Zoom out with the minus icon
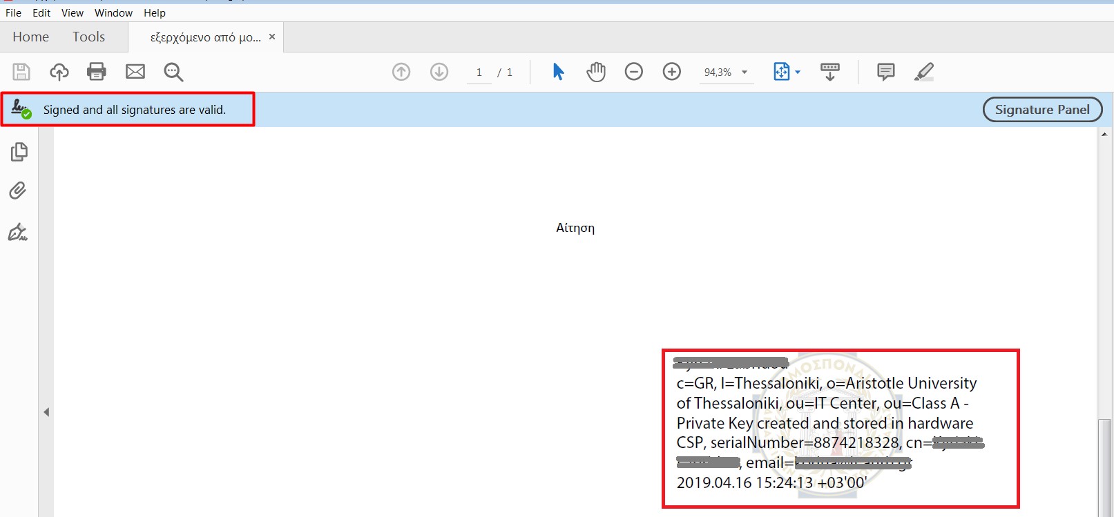This screenshot has width=1114, height=517. pyautogui.click(x=633, y=72)
